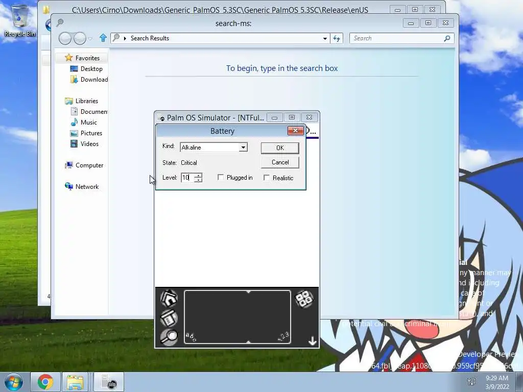Open Downloads in Explorer sidebar
This screenshot has width=523, height=392.
[94, 79]
